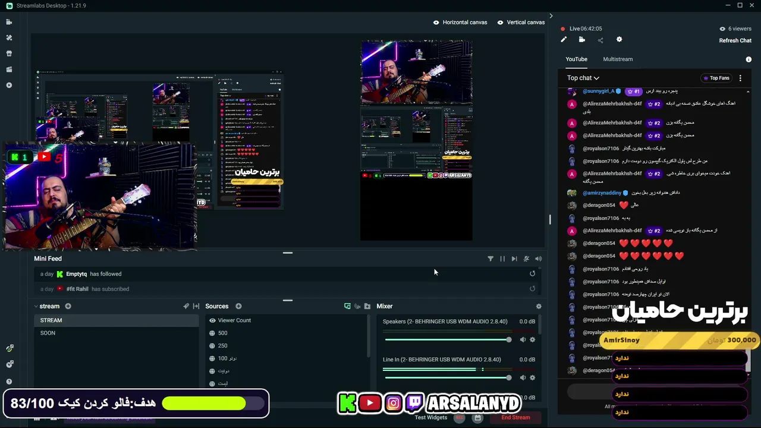Click the 6 viewers count
The width and height of the screenshot is (761, 428).
pos(735,29)
